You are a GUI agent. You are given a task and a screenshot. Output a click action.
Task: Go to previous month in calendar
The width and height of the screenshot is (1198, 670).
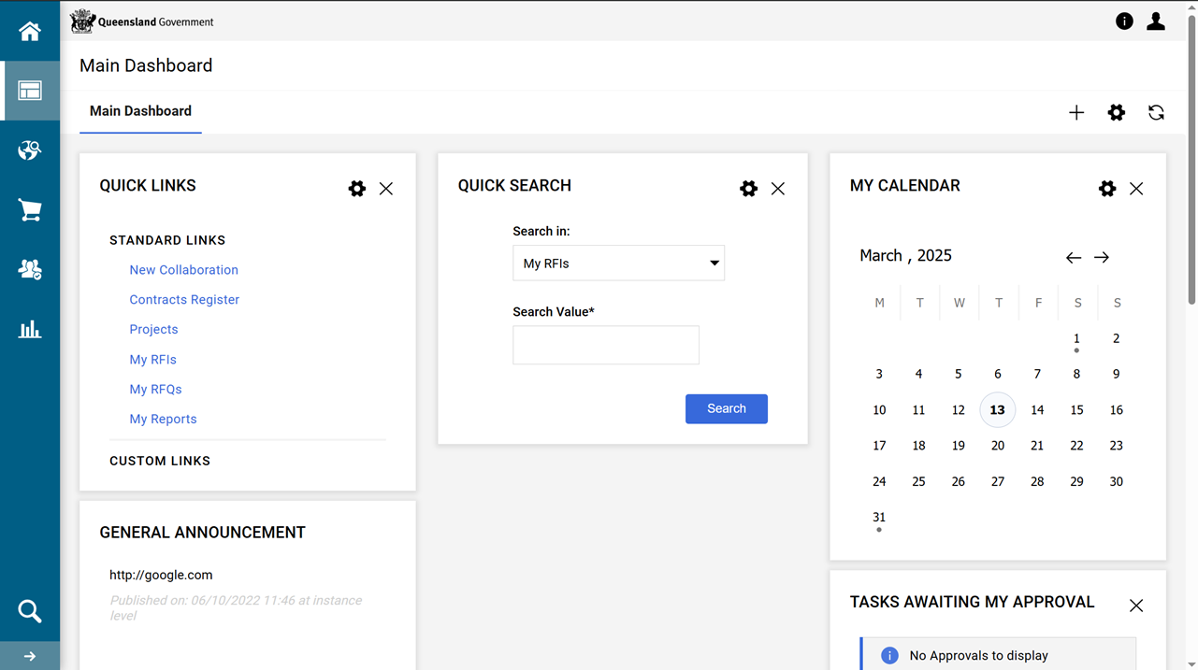[1074, 257]
